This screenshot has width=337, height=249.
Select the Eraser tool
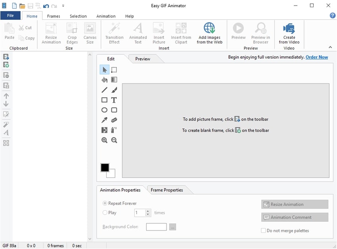coord(114,120)
